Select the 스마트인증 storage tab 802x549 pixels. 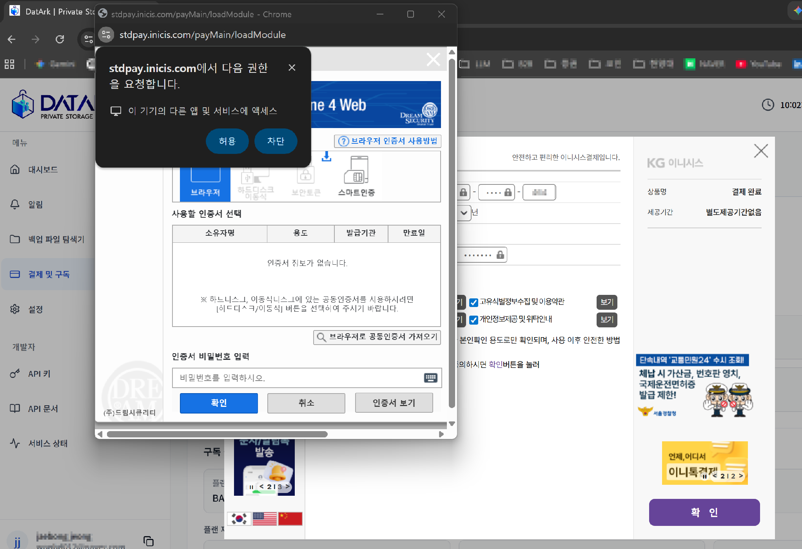coord(356,176)
